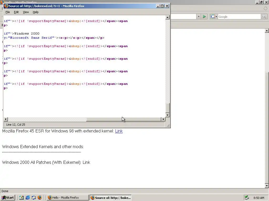This screenshot has height=201, width=269.
Task: Click source view horizontal scroll left arrow
Action: pyautogui.click(x=6, y=119)
